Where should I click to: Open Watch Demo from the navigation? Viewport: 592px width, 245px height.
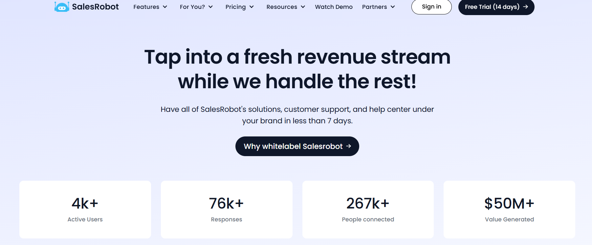coord(334,7)
